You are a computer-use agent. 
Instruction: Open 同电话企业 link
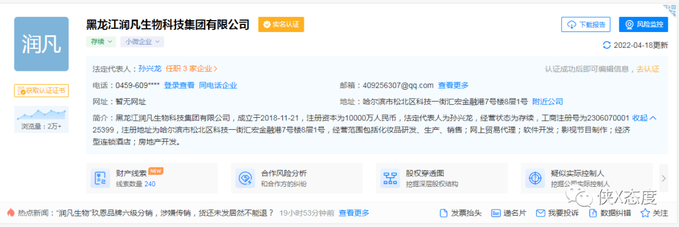point(218,85)
